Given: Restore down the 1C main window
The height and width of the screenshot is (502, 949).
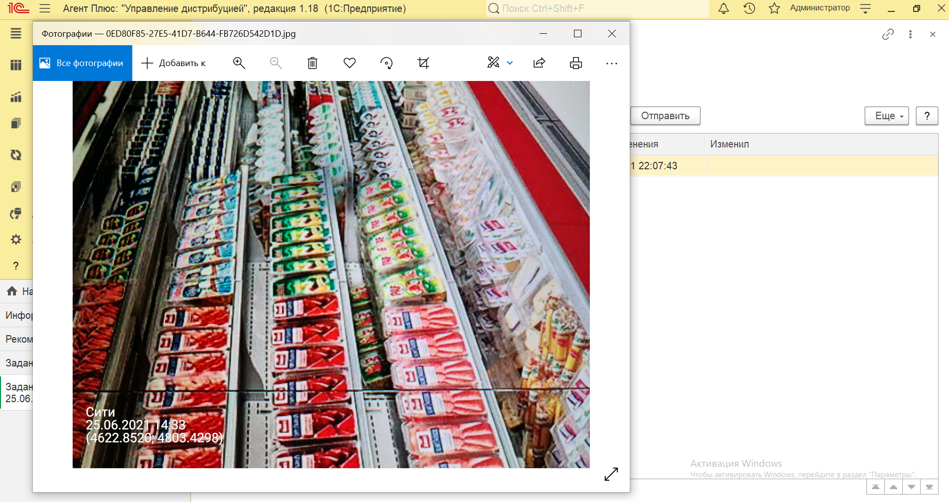Looking at the screenshot, I should [x=917, y=8].
